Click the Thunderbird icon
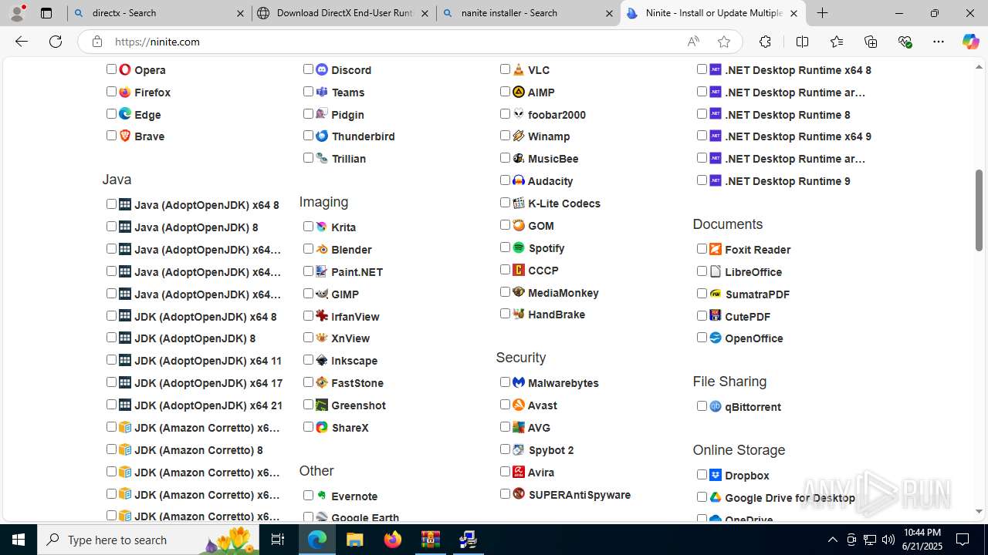988x555 pixels. tap(322, 136)
